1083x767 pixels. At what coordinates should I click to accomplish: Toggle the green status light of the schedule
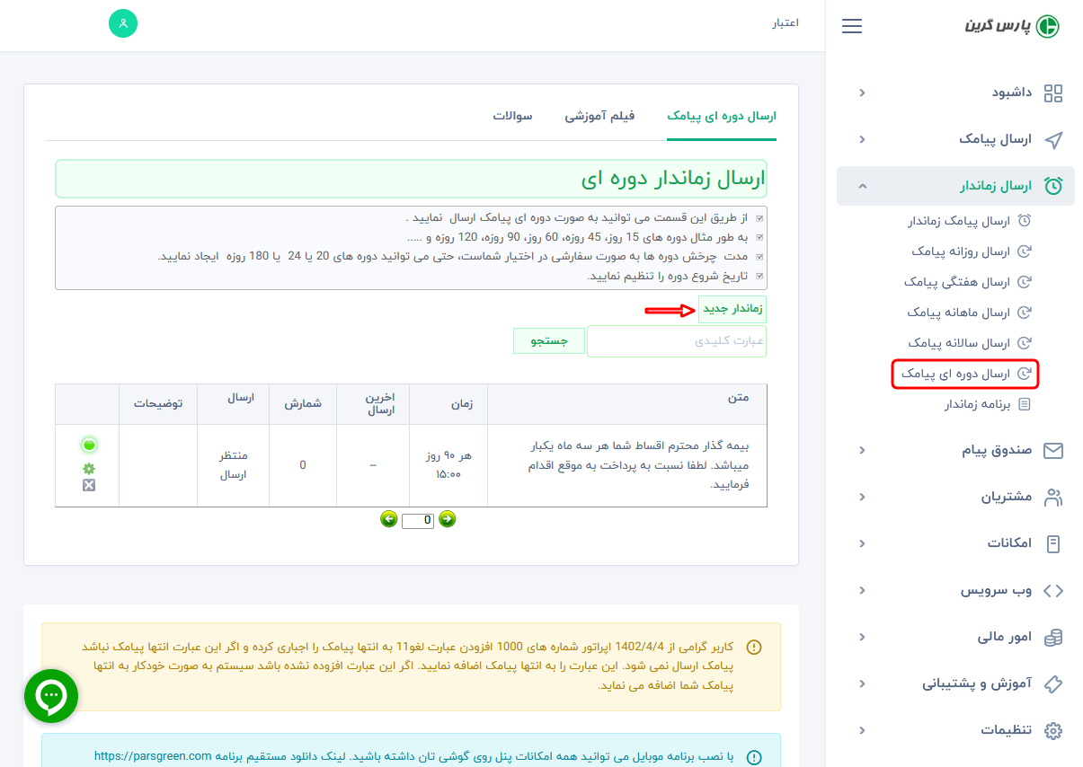coord(88,445)
